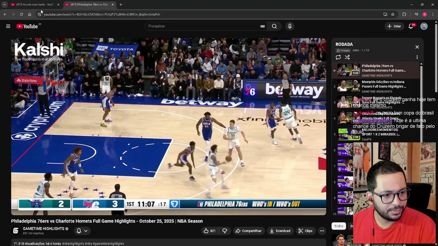Viewport: 438px width, 246px height.
Task: Open the on-screen keyboard icon in search
Action: click(262, 26)
